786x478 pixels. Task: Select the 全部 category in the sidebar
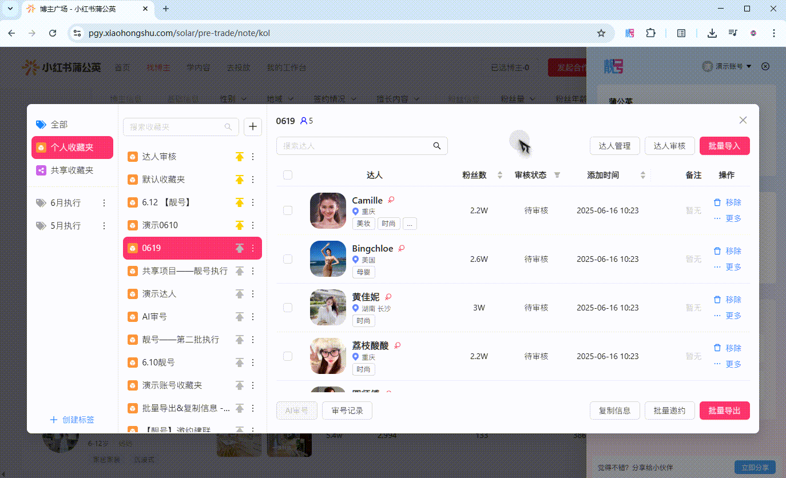coord(59,125)
